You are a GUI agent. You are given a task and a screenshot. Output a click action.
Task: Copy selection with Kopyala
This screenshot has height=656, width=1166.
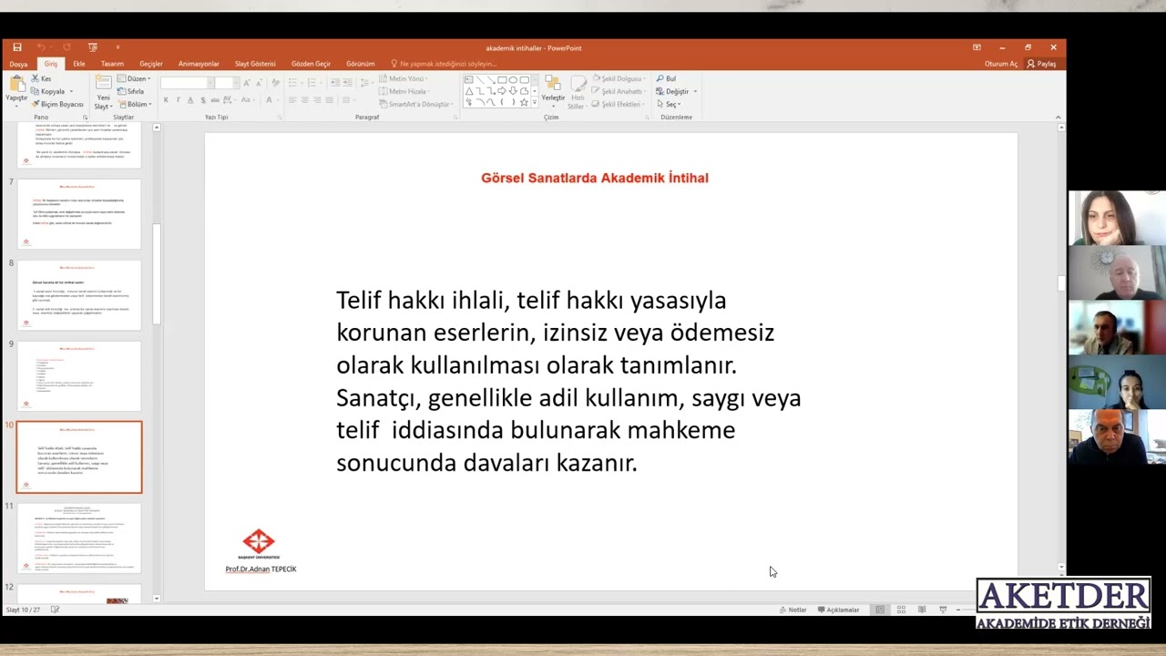[x=48, y=91]
